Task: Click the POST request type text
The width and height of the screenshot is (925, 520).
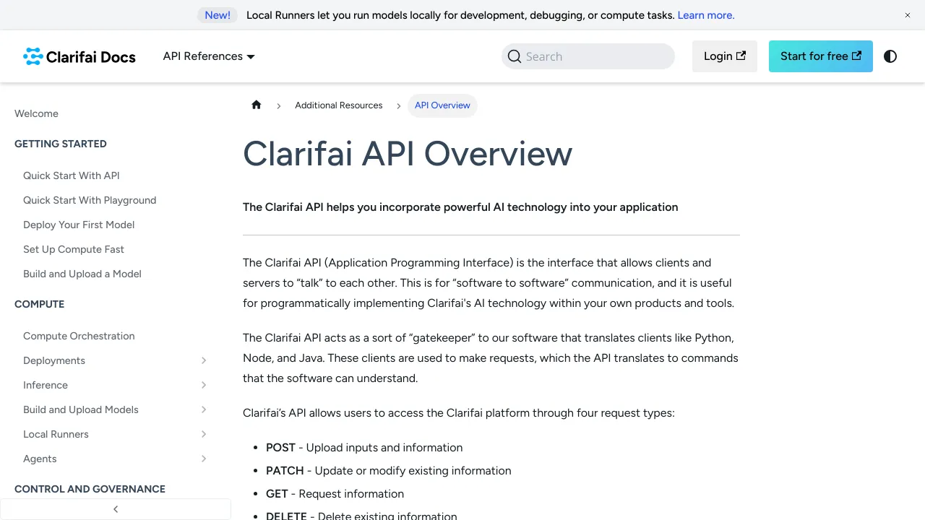Action: tap(280, 448)
